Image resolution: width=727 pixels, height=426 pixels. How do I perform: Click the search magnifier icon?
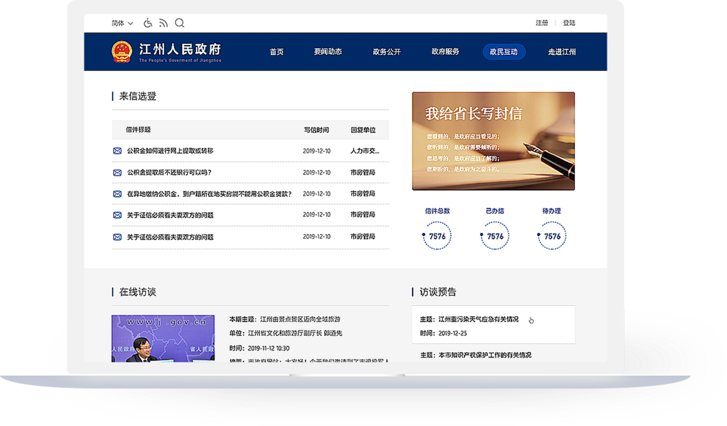point(180,23)
